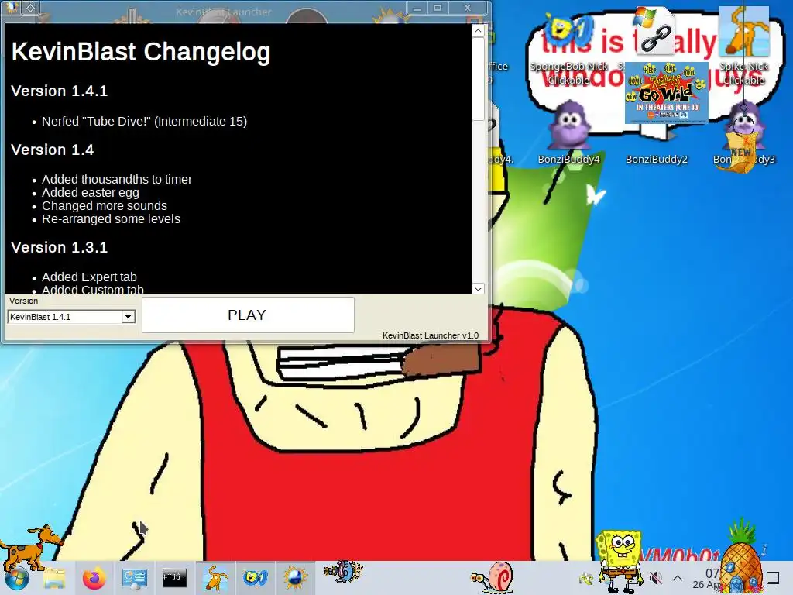Switch to the Spike dog taskbar app
This screenshot has width=793, height=595.
tap(215, 578)
